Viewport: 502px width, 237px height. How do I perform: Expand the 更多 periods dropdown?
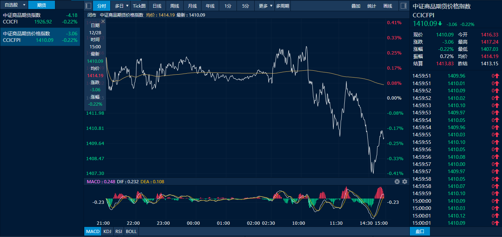271,6
